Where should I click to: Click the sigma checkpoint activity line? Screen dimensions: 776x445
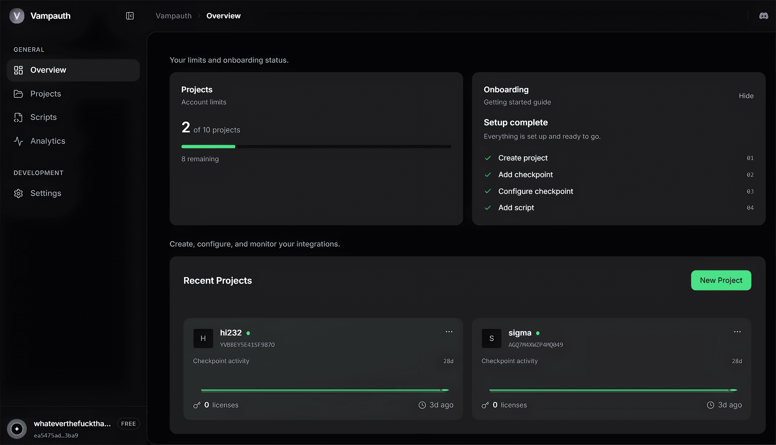pos(613,390)
